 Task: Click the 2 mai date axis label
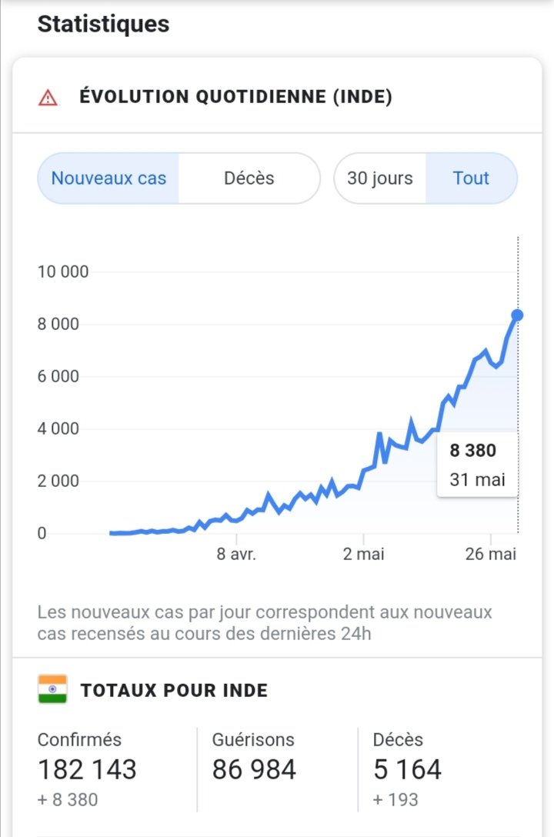point(363,555)
